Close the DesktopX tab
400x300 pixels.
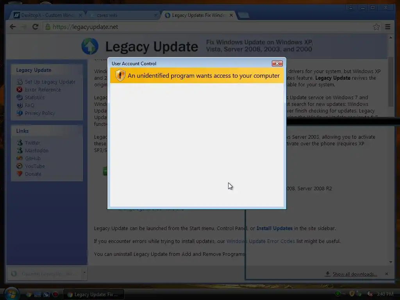coord(80,15)
